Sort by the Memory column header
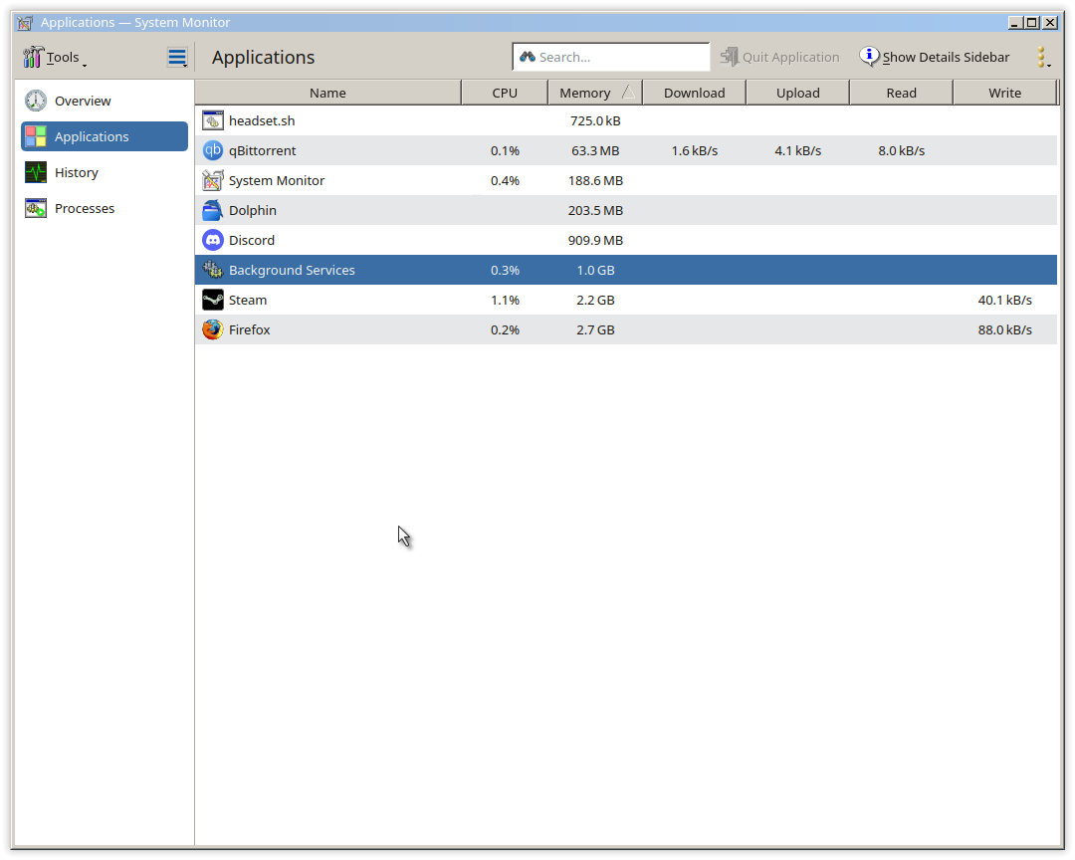 pos(595,93)
